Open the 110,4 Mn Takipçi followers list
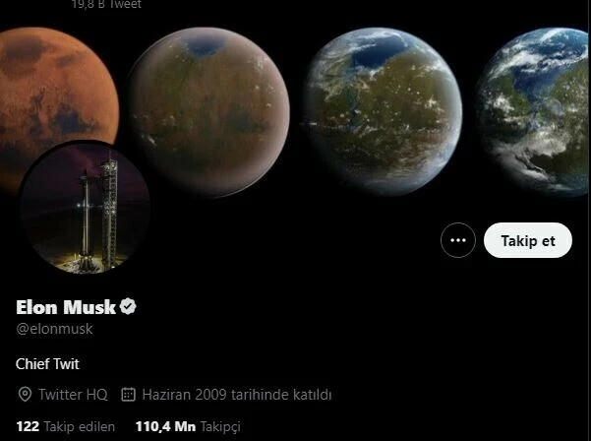 point(188,426)
